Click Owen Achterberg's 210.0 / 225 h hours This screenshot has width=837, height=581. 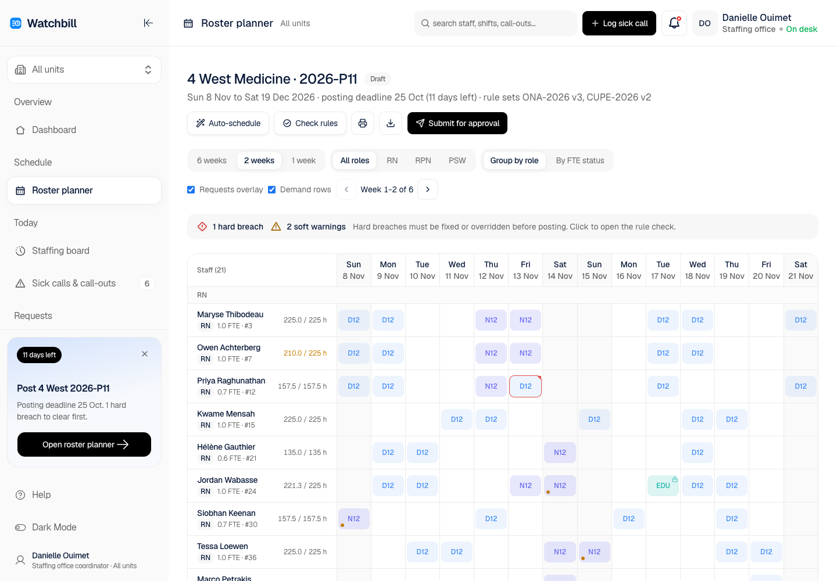305,353
